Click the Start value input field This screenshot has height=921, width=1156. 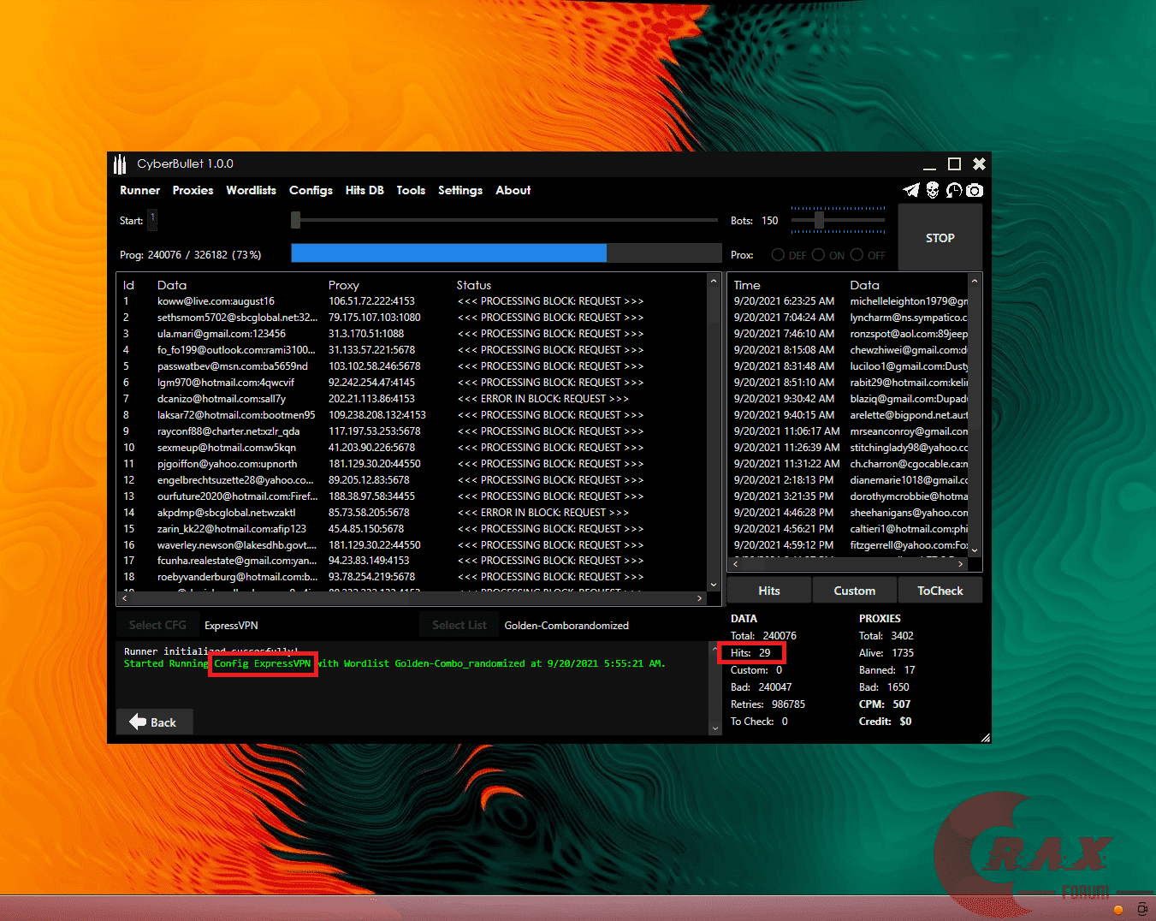(x=151, y=220)
